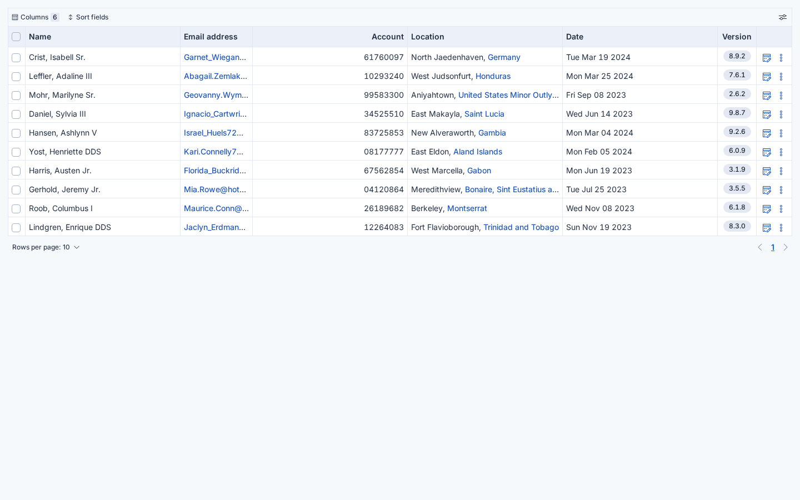The width and height of the screenshot is (800, 500).
Task: Open edit note icon for Yost, Henriette DDS
Action: [x=767, y=152]
